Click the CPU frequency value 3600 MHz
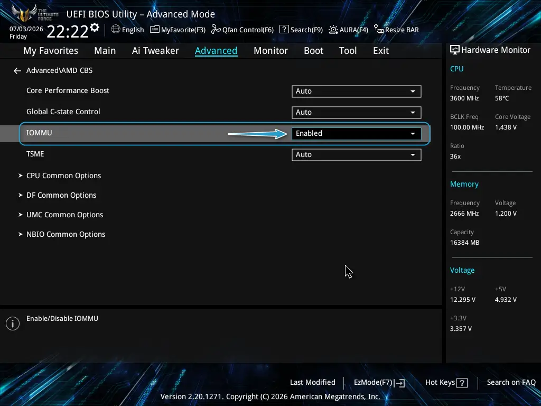The height and width of the screenshot is (406, 541). [x=464, y=98]
